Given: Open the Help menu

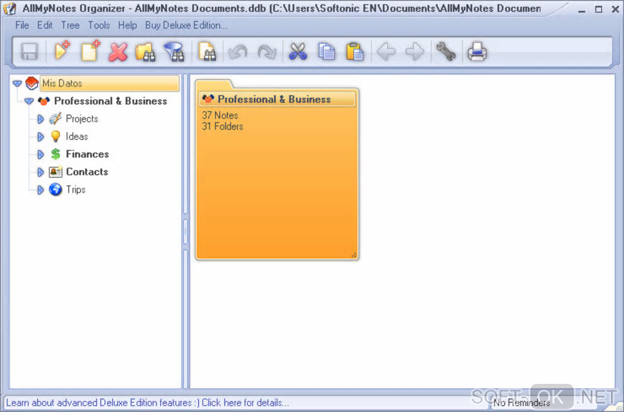Looking at the screenshot, I should (x=127, y=26).
